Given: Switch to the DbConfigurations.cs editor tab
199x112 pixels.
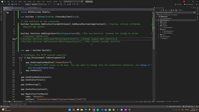Looking at the screenshot, I should [x=19, y=8].
